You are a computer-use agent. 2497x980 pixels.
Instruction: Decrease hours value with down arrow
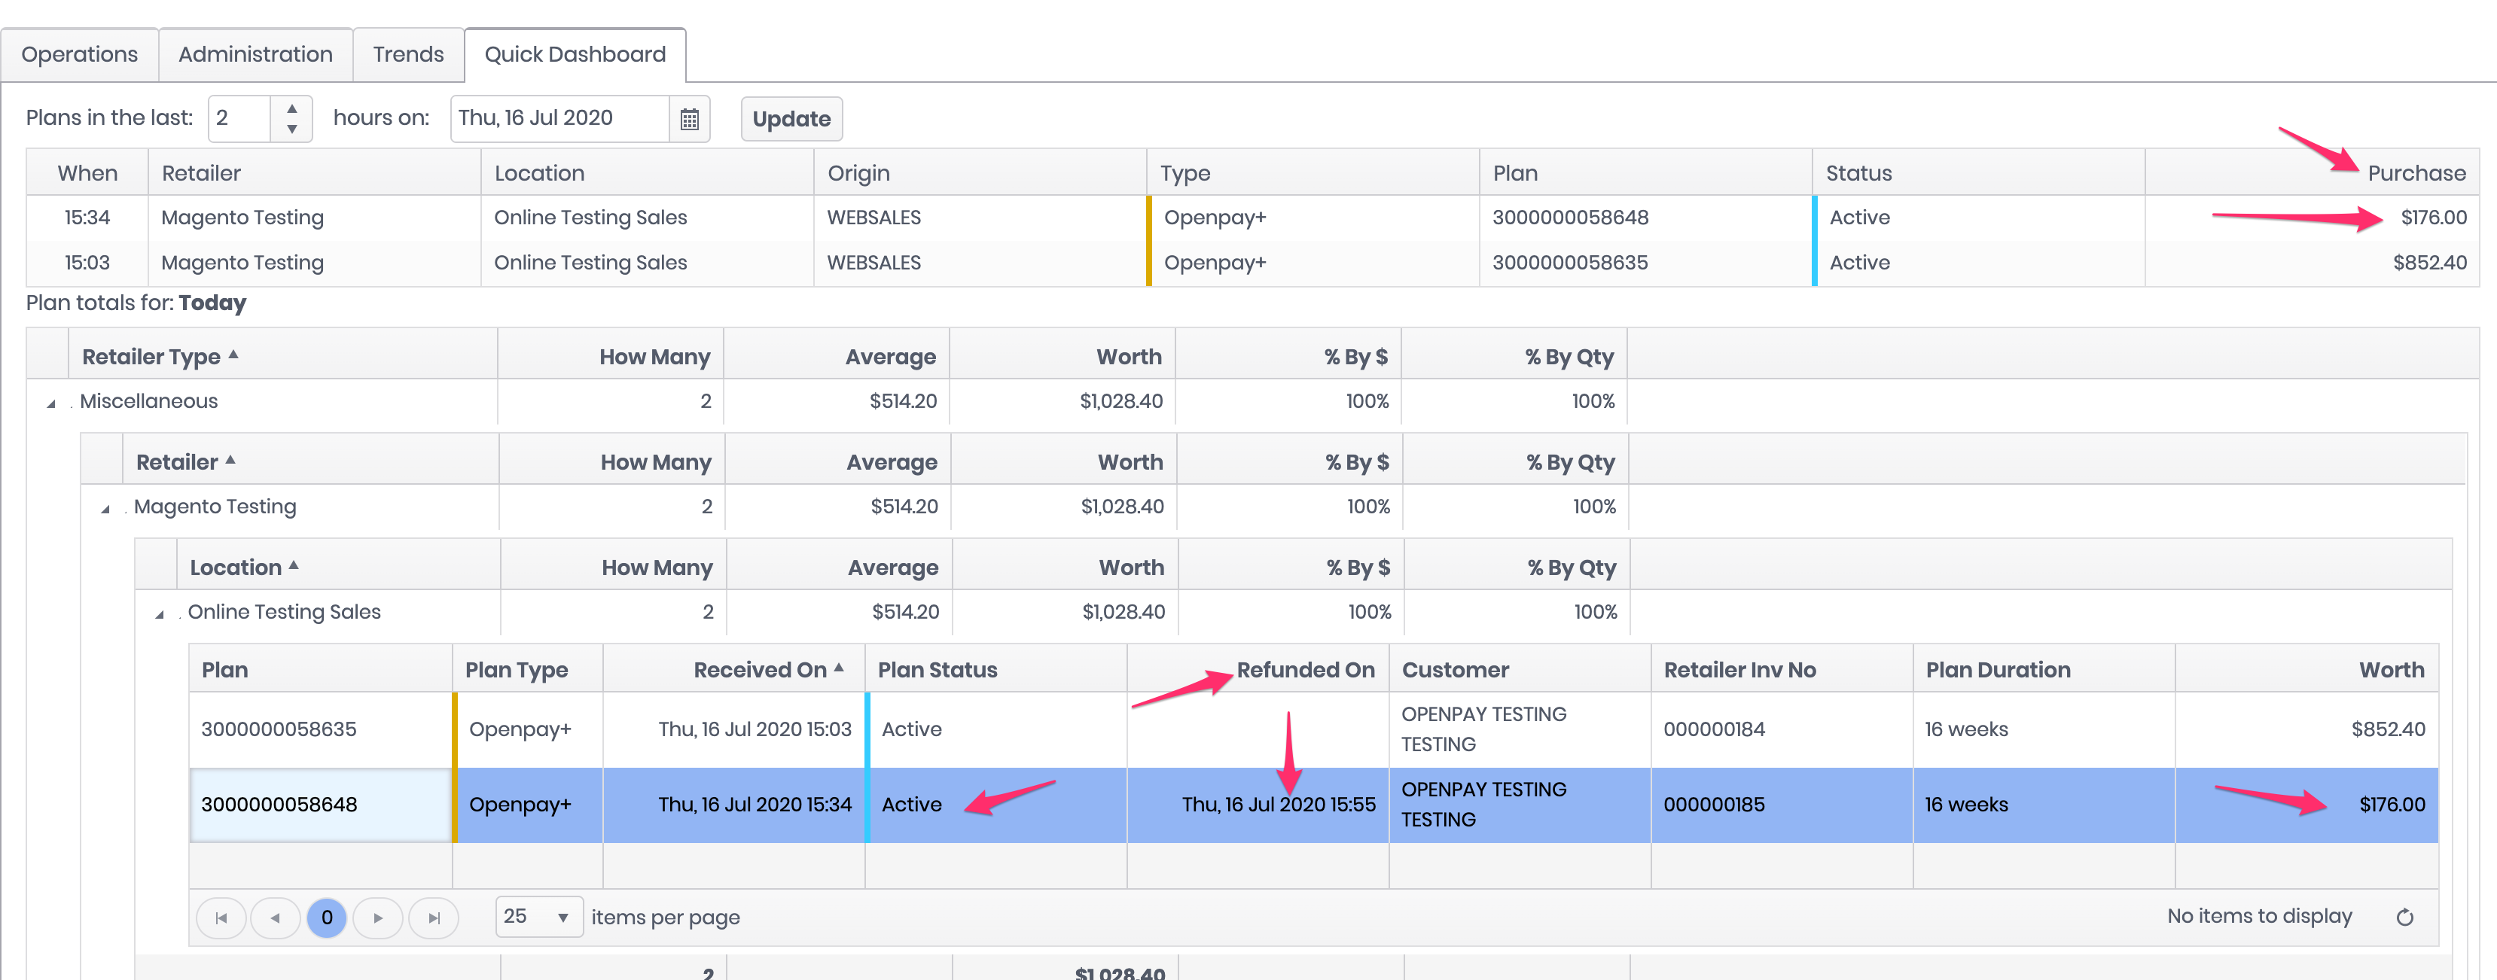coord(291,130)
